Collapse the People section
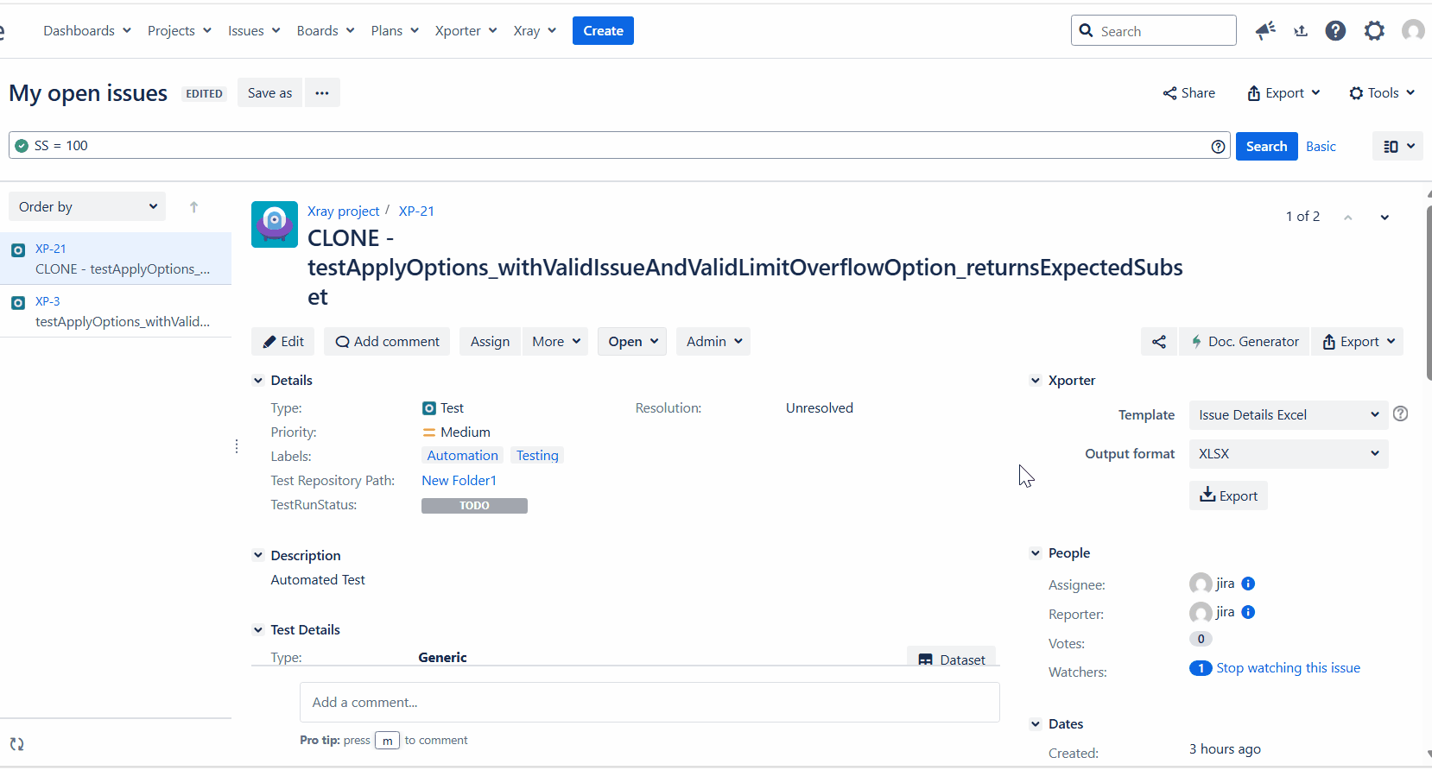The height and width of the screenshot is (770, 1432). (1036, 553)
